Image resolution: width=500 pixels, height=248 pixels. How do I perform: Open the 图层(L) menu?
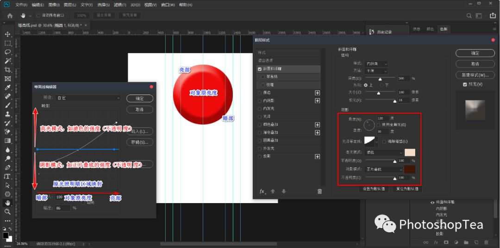(70, 5)
